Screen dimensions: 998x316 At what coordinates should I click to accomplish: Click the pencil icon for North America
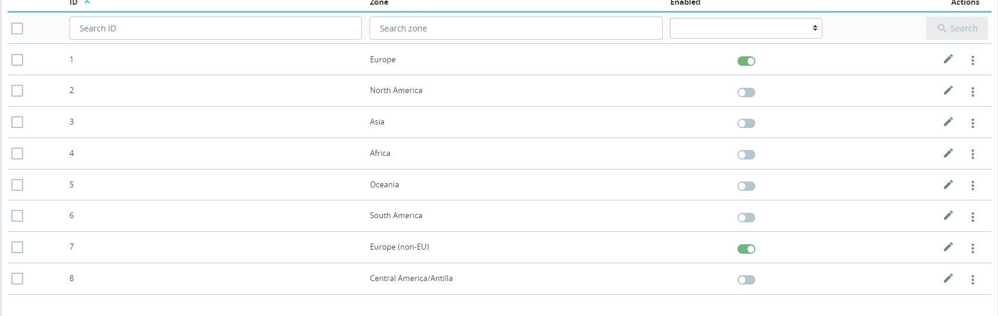tap(948, 91)
